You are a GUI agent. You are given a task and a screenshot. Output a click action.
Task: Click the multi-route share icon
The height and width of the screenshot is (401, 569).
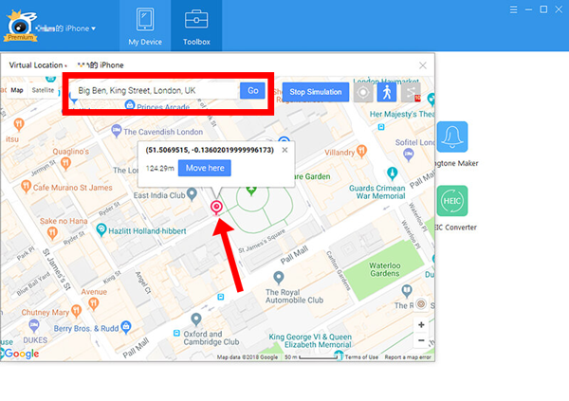coord(411,92)
